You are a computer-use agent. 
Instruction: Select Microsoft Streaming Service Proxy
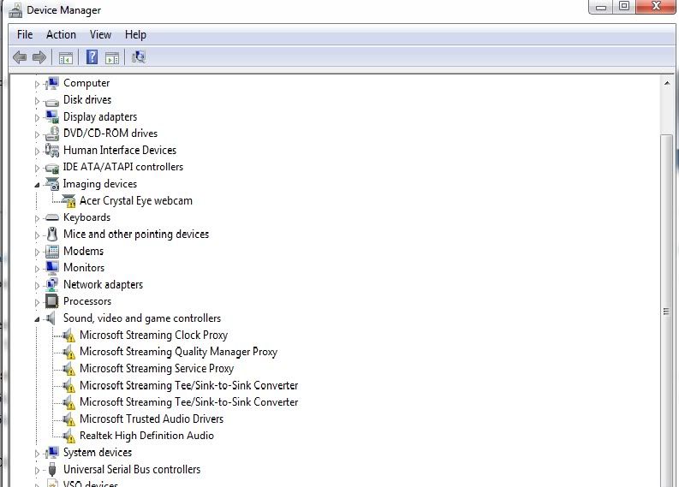pyautogui.click(x=157, y=368)
